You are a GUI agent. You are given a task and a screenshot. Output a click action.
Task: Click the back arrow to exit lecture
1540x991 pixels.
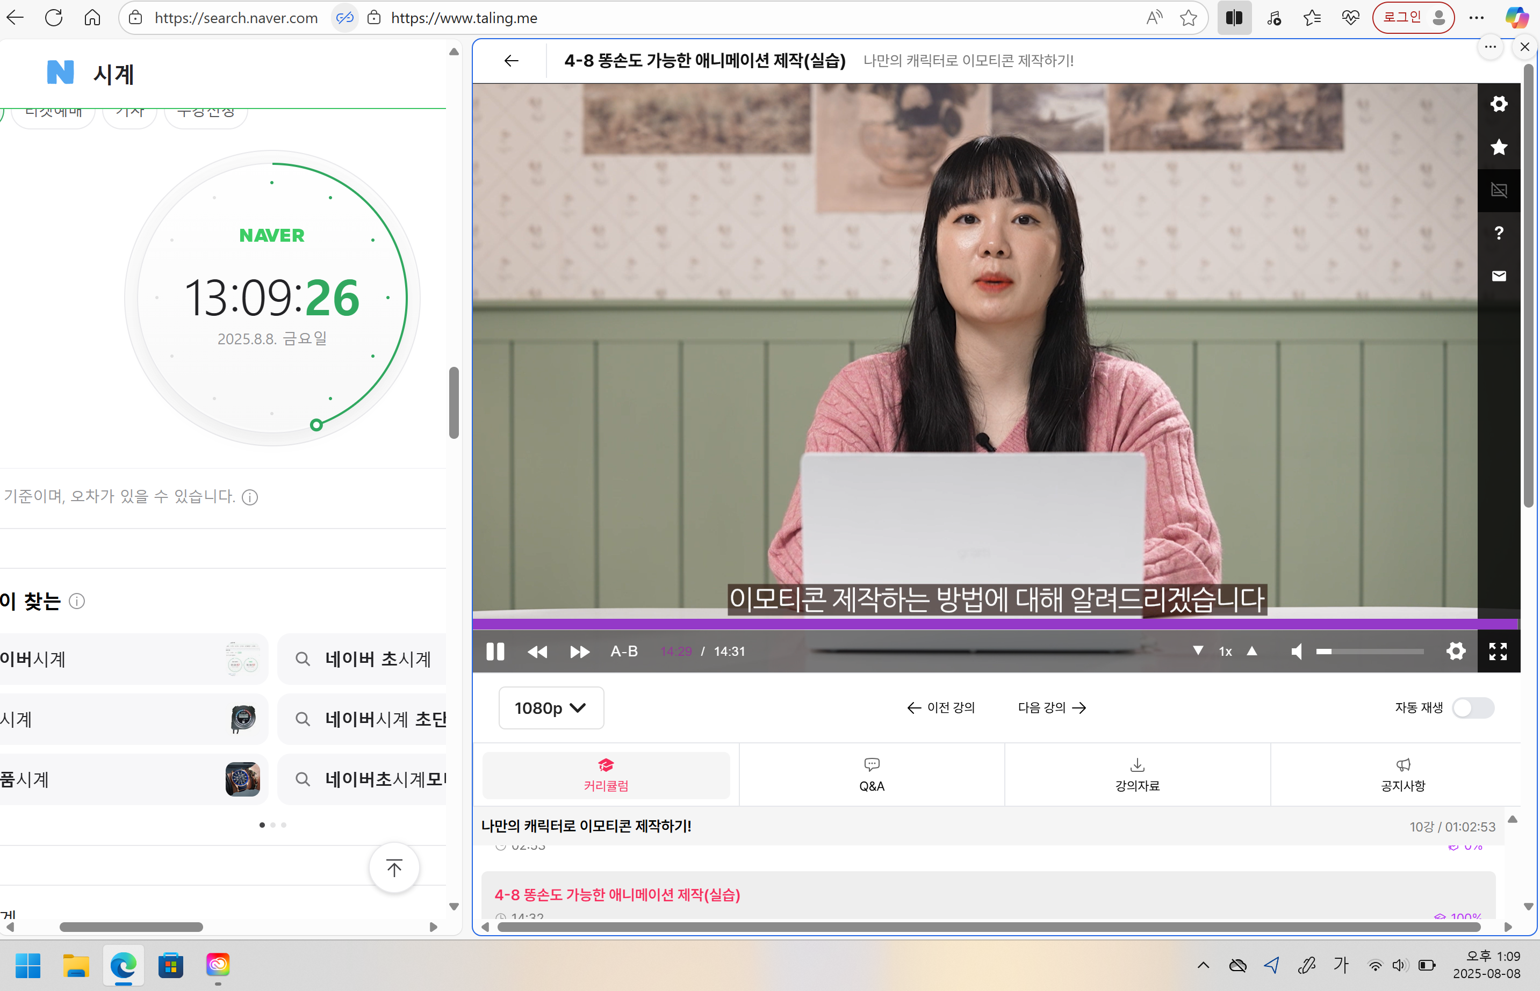tap(510, 61)
